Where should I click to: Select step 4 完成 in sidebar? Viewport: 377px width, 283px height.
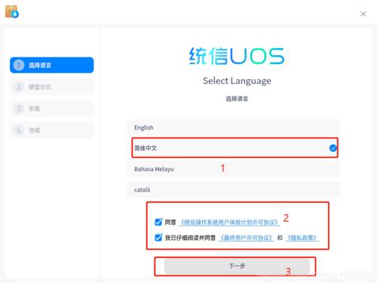[52, 130]
